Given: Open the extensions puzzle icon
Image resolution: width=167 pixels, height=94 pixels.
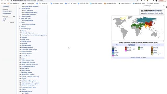Looking at the screenshot, I should (x=153, y=1).
